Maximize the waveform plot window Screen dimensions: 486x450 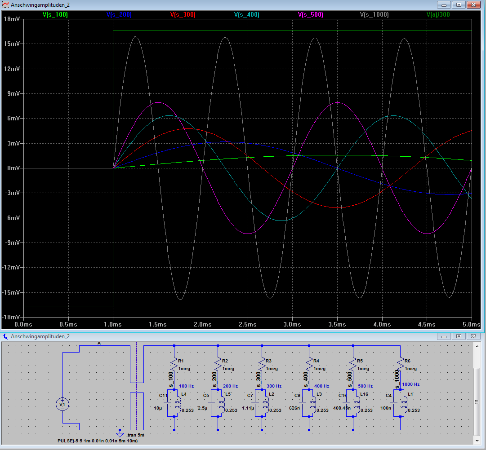click(x=459, y=4)
